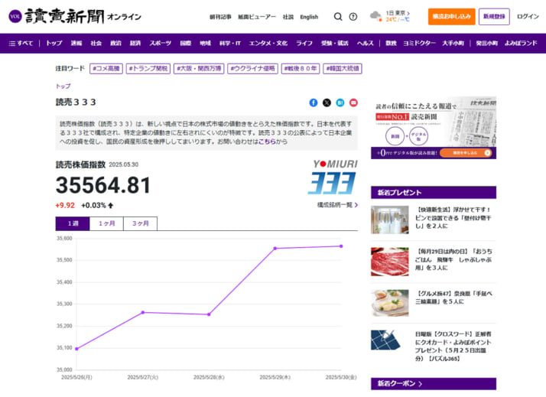Click 購読お申し込み orange button
The width and height of the screenshot is (546, 397).
pos(452,16)
